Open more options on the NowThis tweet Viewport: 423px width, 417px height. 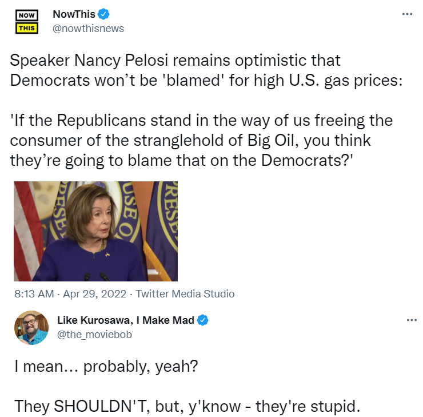point(407,14)
